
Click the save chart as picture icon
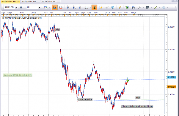point(127,7)
